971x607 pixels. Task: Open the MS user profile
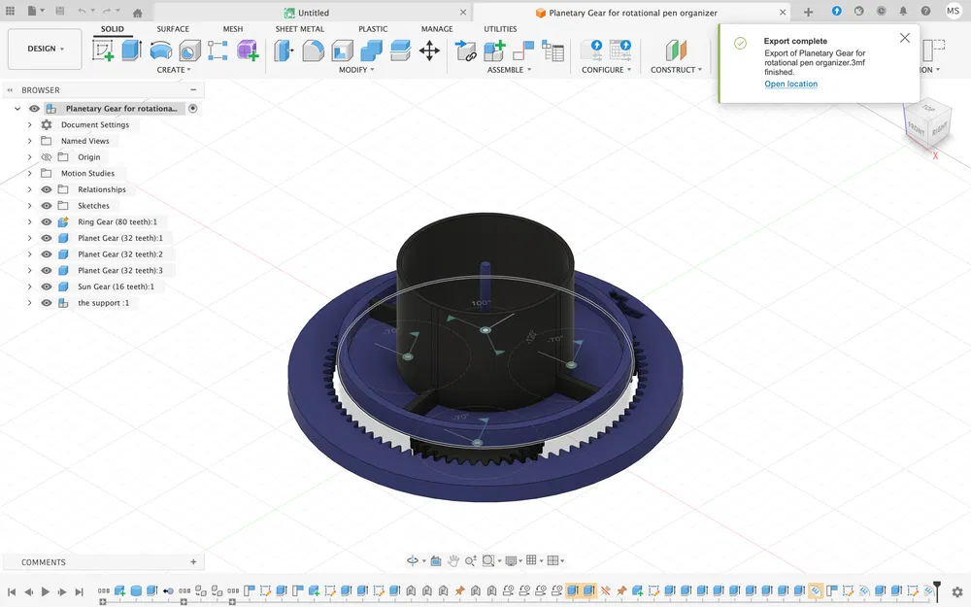coord(954,11)
